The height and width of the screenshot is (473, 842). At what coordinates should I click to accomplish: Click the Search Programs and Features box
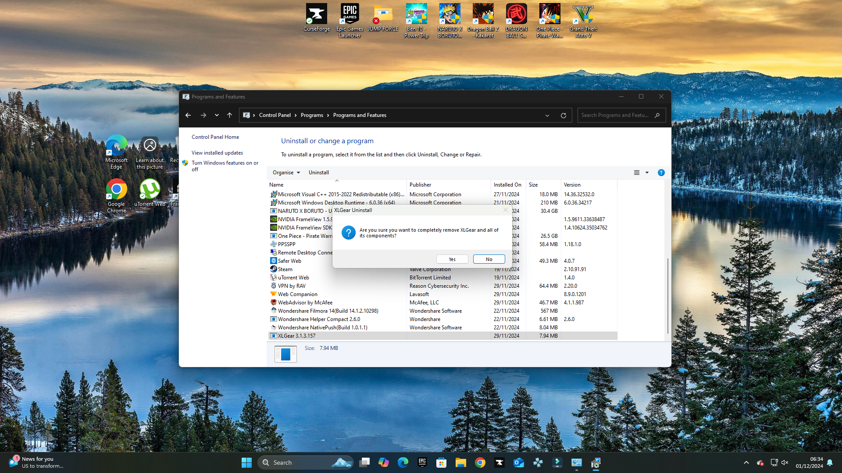point(615,115)
